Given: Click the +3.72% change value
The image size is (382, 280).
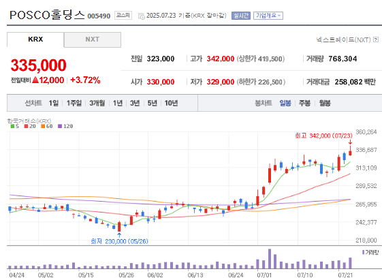Looking at the screenshot, I should pos(85,80).
